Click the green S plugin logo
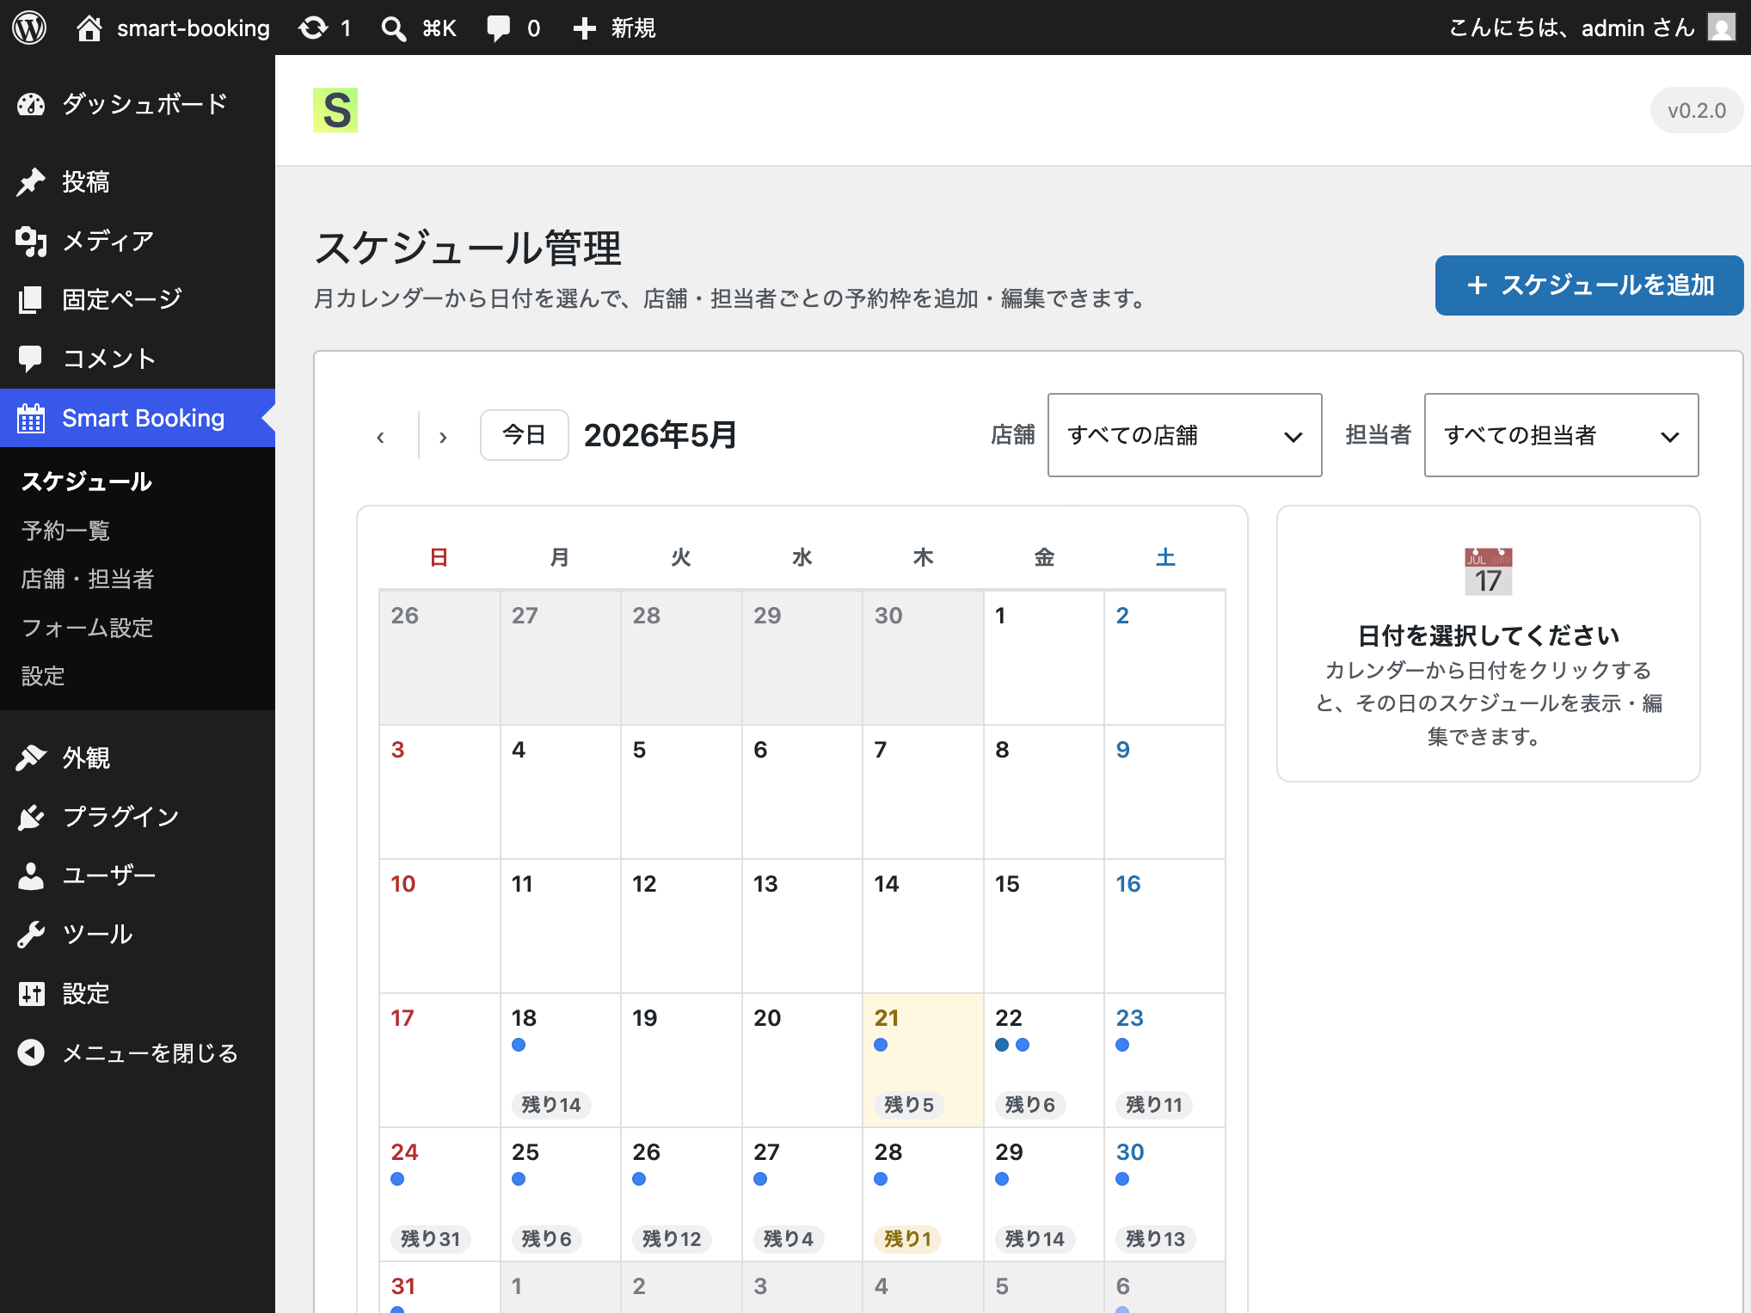Viewport: 1751px width, 1313px height. [x=335, y=110]
